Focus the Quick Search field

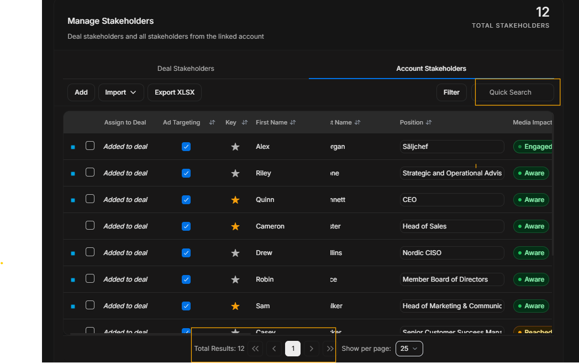tap(513, 92)
